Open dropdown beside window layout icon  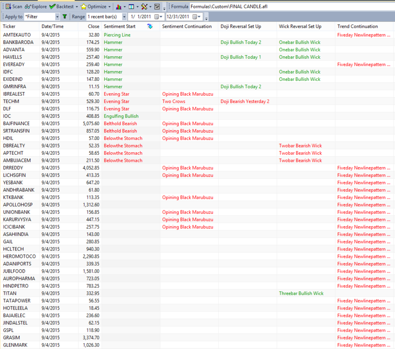(x=137, y=7)
